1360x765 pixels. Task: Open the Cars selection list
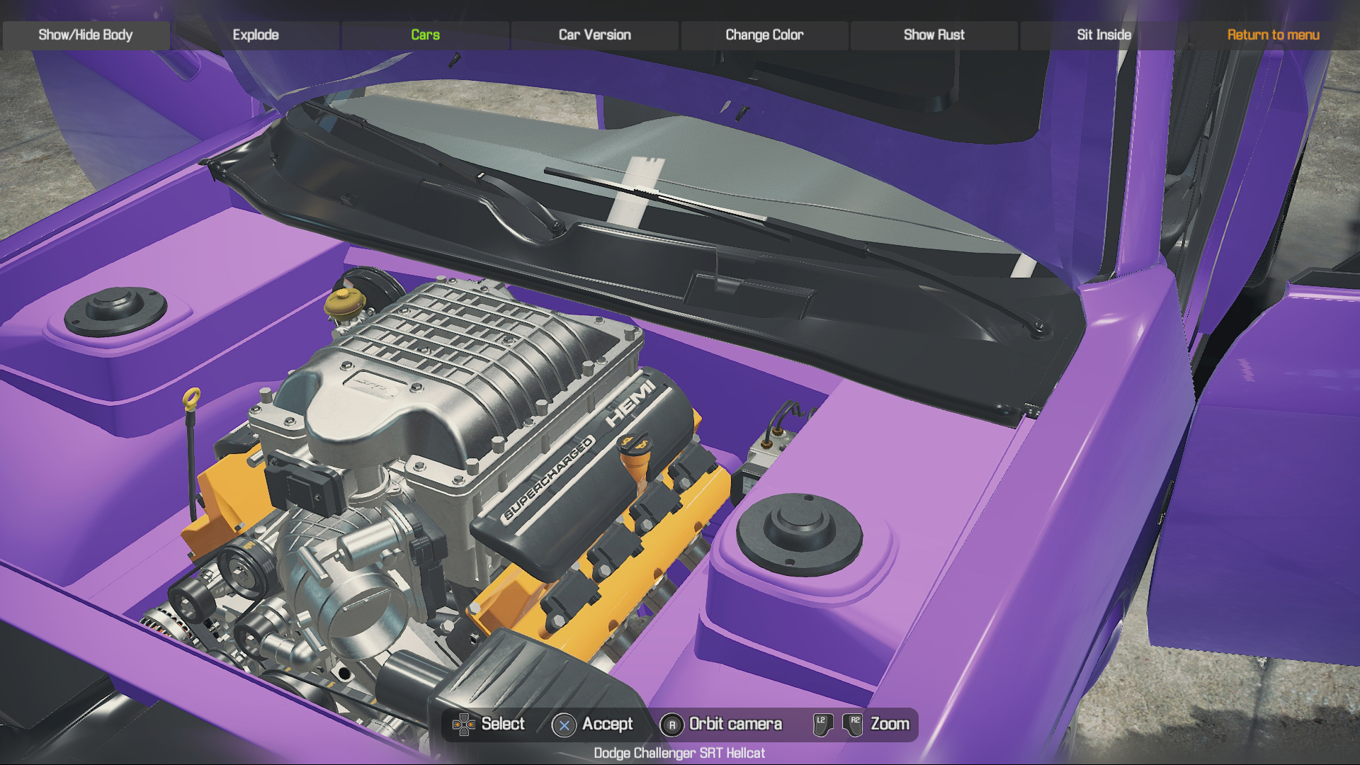(x=425, y=35)
